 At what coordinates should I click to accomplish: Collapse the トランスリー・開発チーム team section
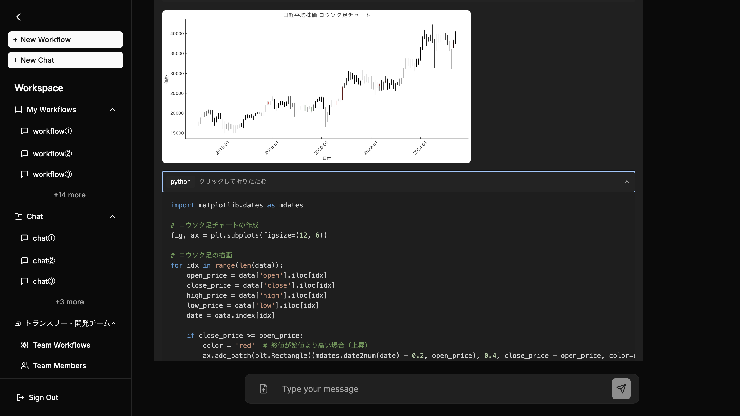pyautogui.click(x=114, y=323)
